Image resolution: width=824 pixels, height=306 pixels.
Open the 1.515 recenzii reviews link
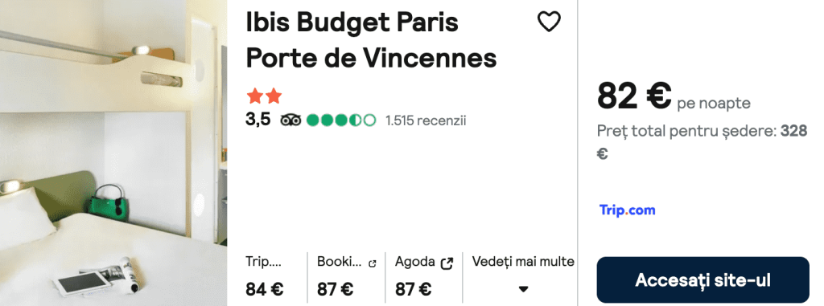426,120
